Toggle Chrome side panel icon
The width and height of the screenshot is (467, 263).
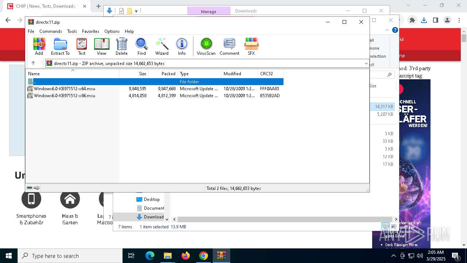[436, 20]
